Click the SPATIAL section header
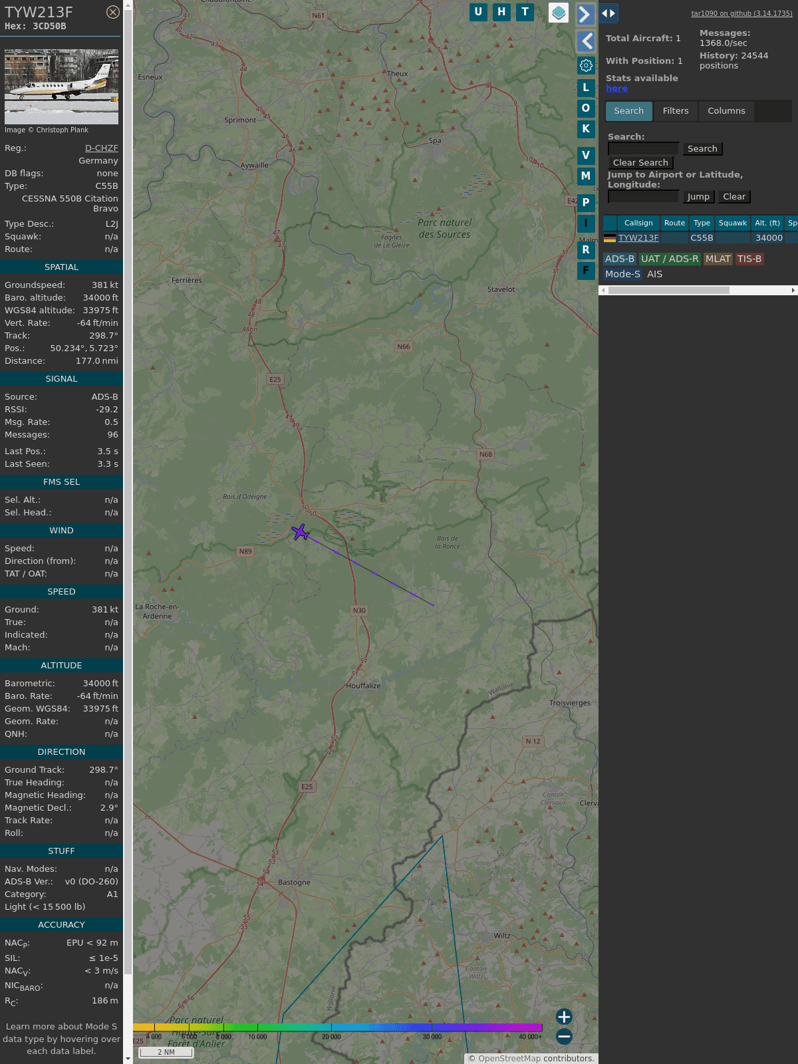The height and width of the screenshot is (1064, 798). [x=61, y=267]
